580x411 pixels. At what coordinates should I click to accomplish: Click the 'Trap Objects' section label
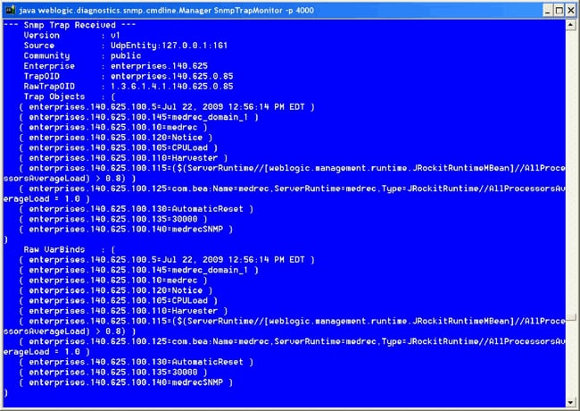(54, 96)
